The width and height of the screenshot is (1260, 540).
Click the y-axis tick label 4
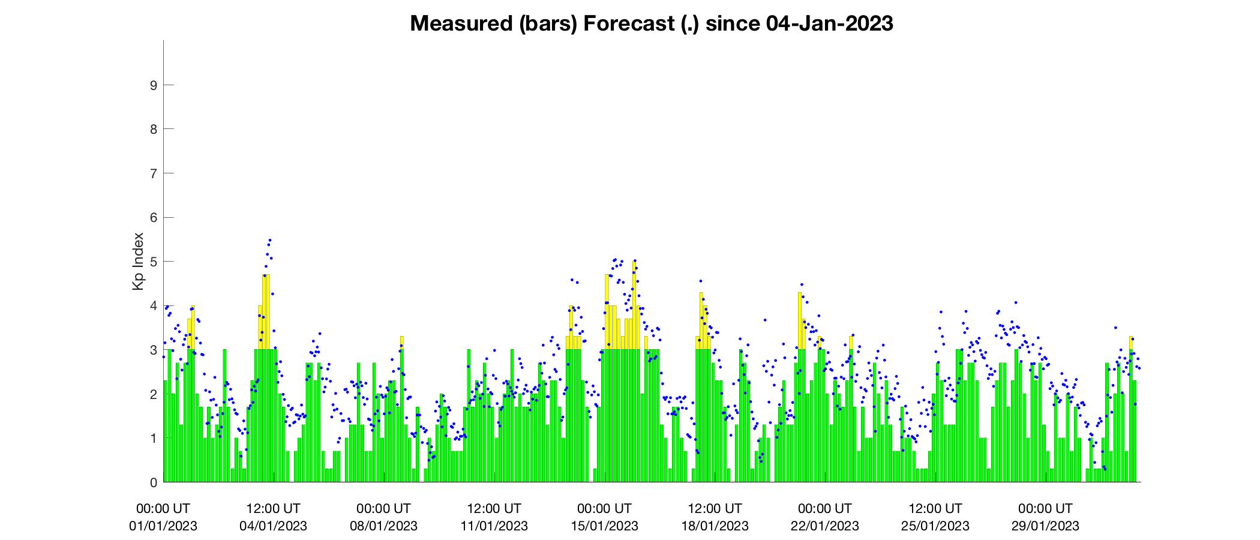coord(154,306)
